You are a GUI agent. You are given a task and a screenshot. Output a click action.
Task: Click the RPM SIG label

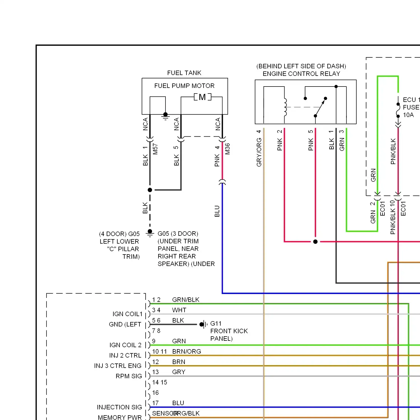click(129, 376)
